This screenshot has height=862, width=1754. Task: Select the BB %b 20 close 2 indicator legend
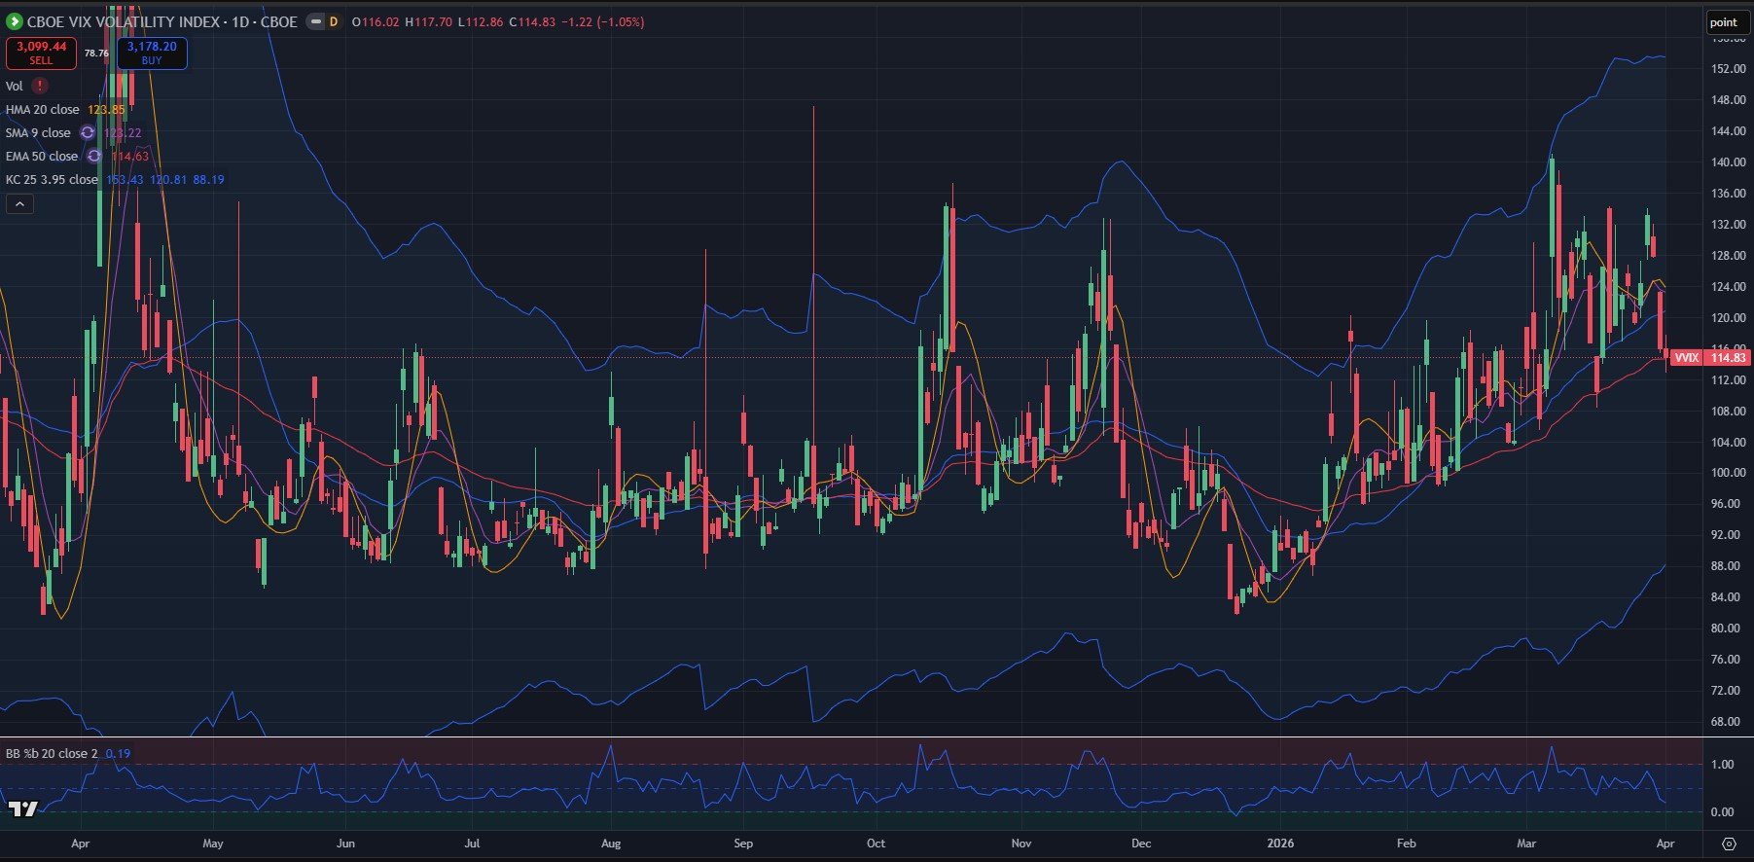tap(52, 753)
